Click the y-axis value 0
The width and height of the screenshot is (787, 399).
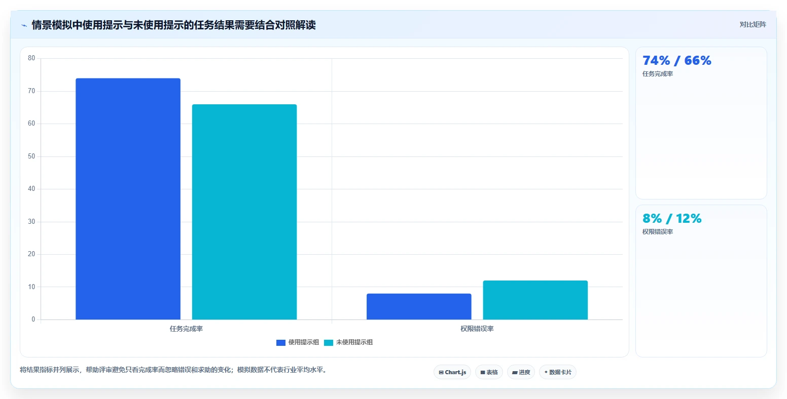pos(33,320)
